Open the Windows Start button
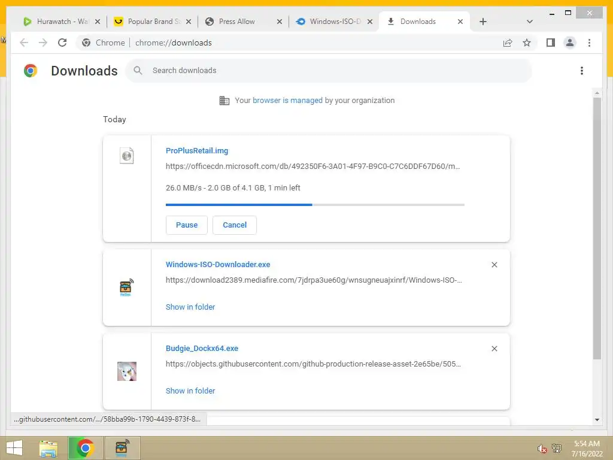This screenshot has width=613, height=460. [14, 448]
